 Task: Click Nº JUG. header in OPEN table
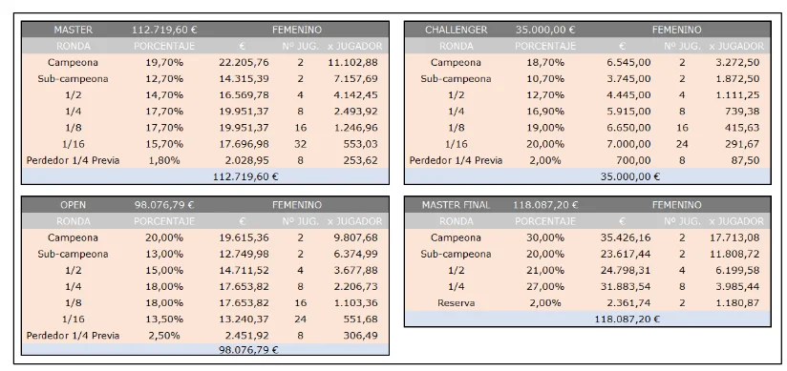[300, 221]
